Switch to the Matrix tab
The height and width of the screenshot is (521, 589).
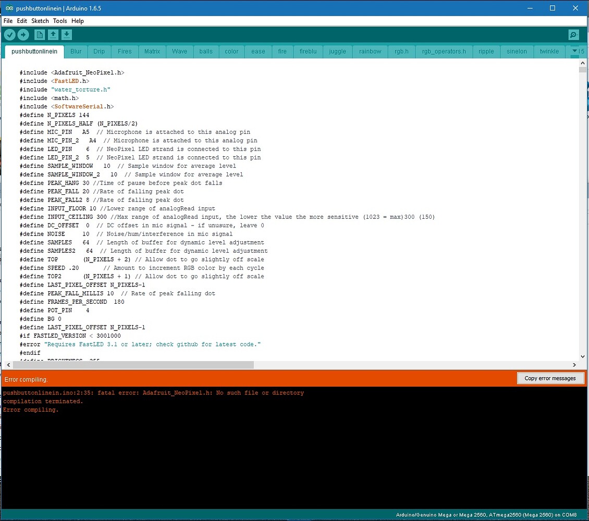pos(152,51)
